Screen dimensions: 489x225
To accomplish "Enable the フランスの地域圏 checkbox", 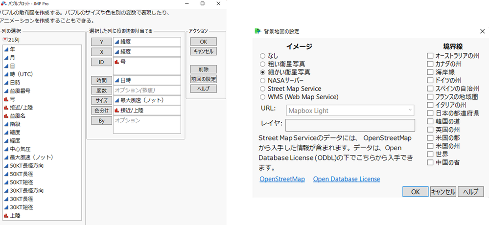I will pyautogui.click(x=430, y=97).
